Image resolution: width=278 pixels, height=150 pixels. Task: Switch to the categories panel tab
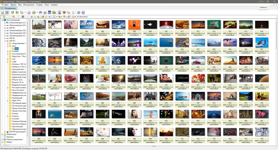23,17
